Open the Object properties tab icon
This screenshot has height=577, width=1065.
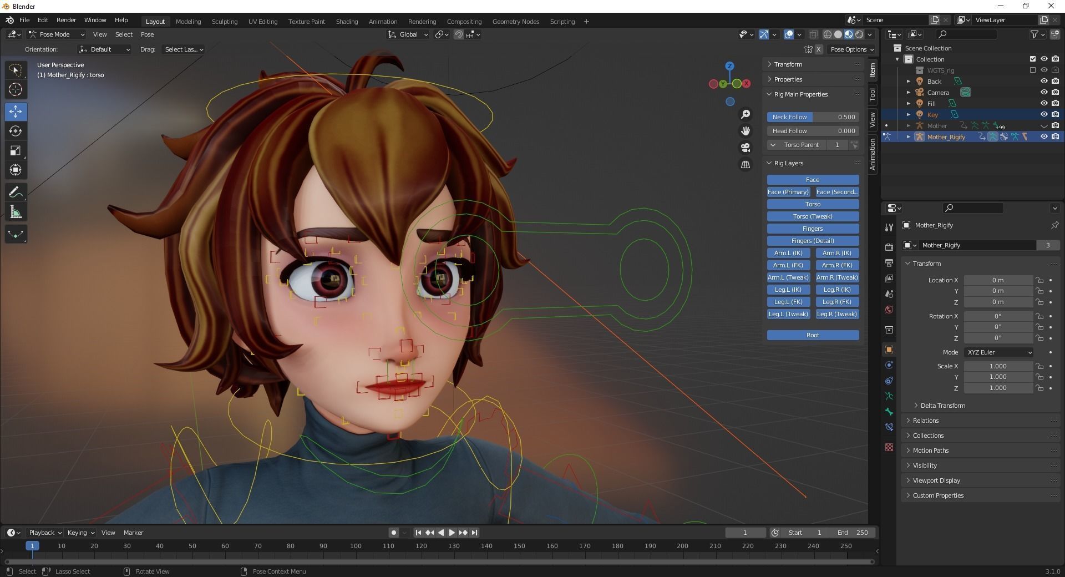point(889,350)
